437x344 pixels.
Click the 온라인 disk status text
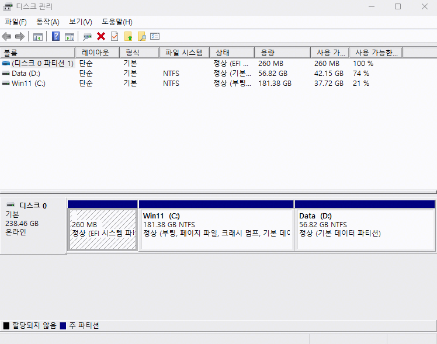(x=16, y=232)
